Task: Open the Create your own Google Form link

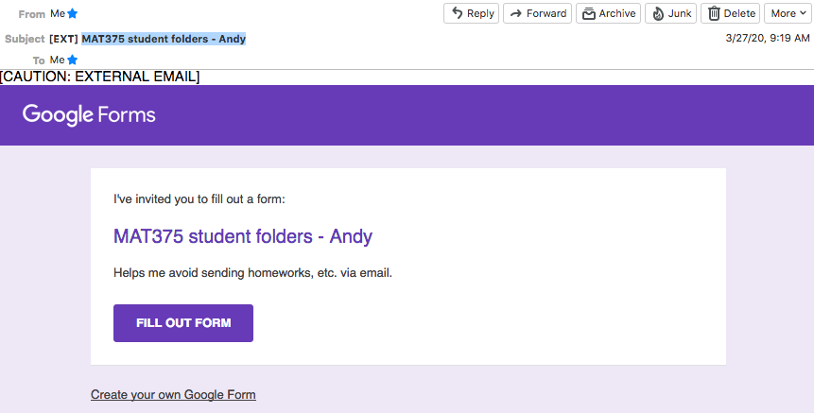Action: tap(173, 394)
